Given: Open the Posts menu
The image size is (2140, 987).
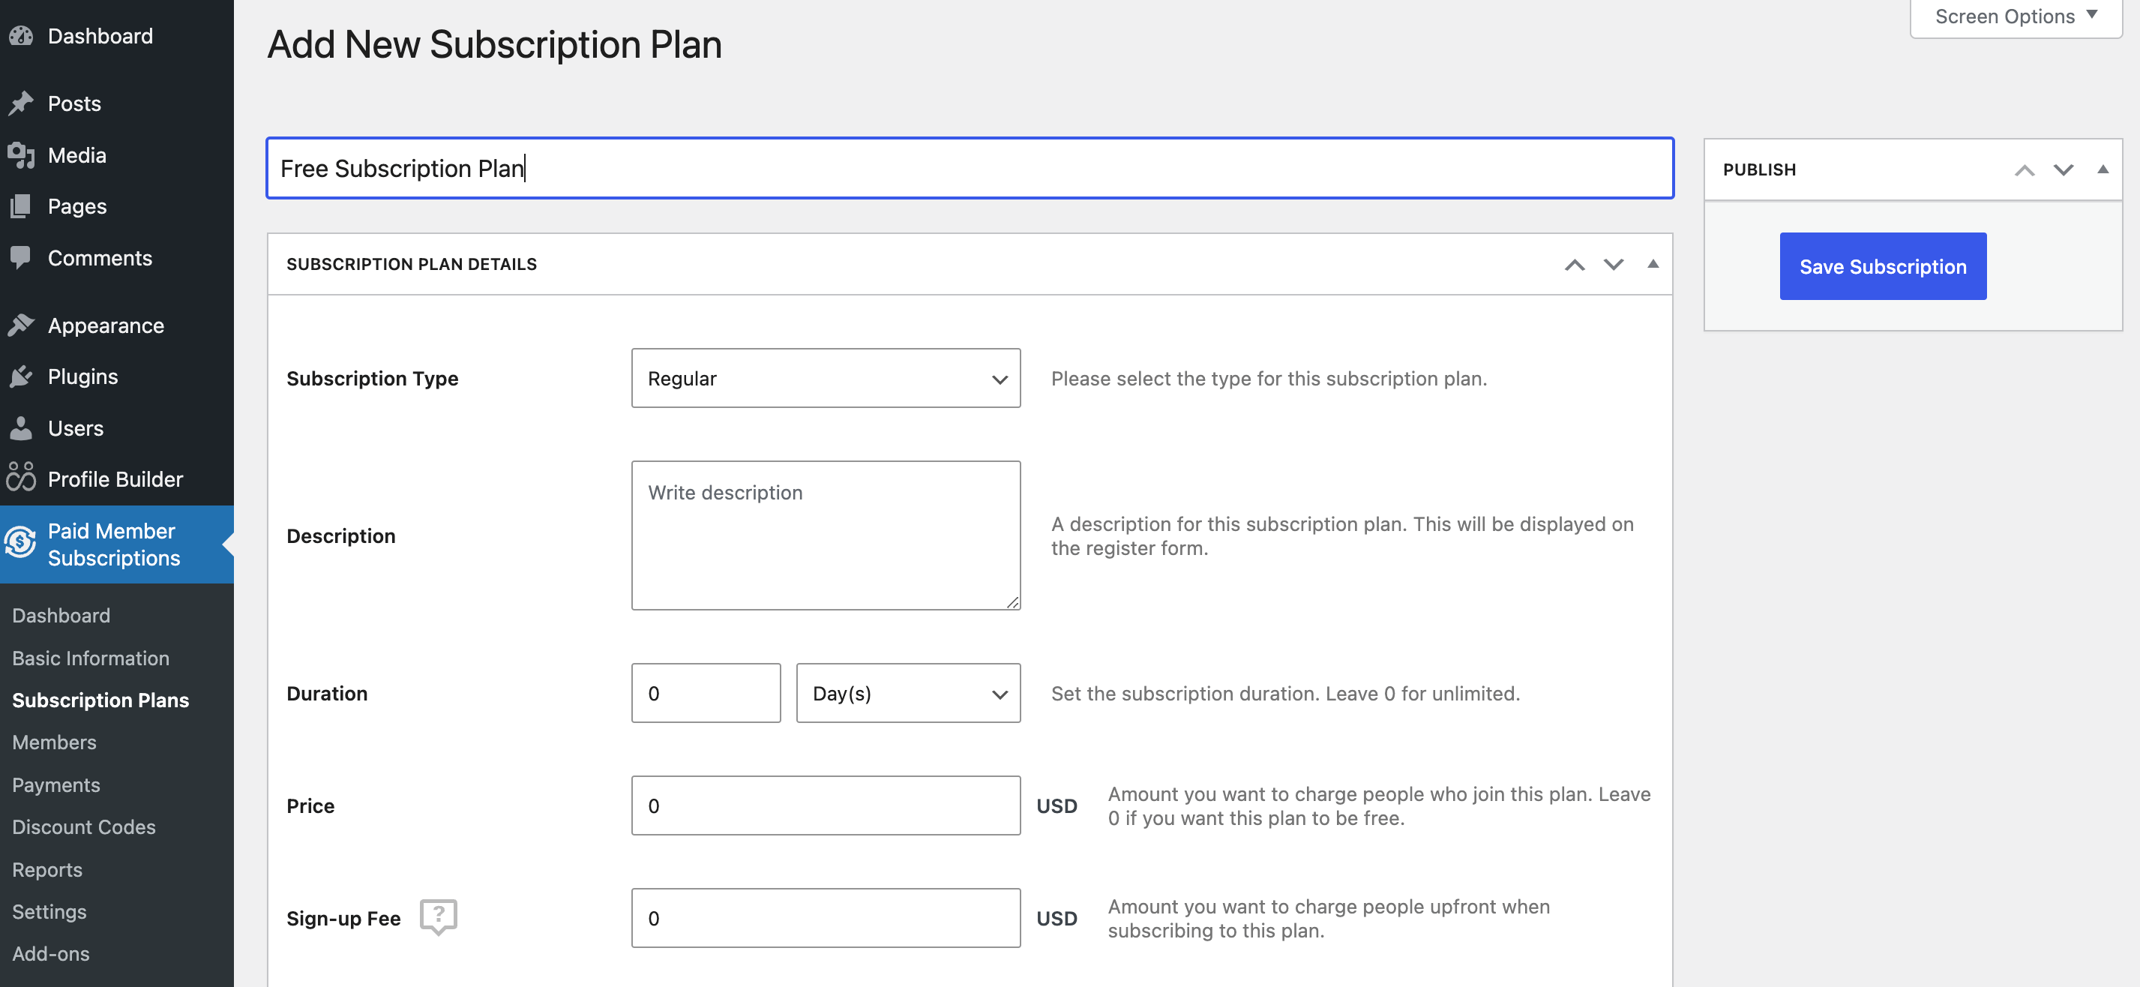Looking at the screenshot, I should [x=74, y=103].
